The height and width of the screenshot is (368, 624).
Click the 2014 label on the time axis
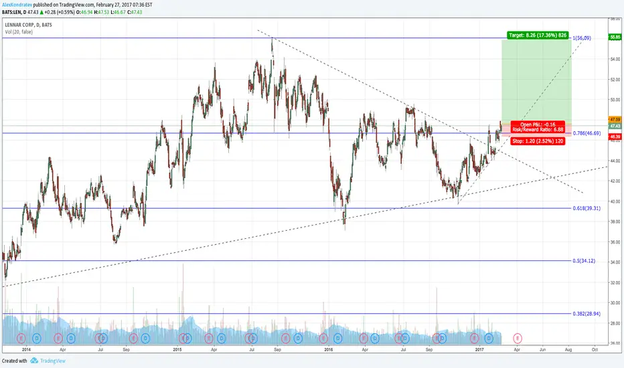26,350
